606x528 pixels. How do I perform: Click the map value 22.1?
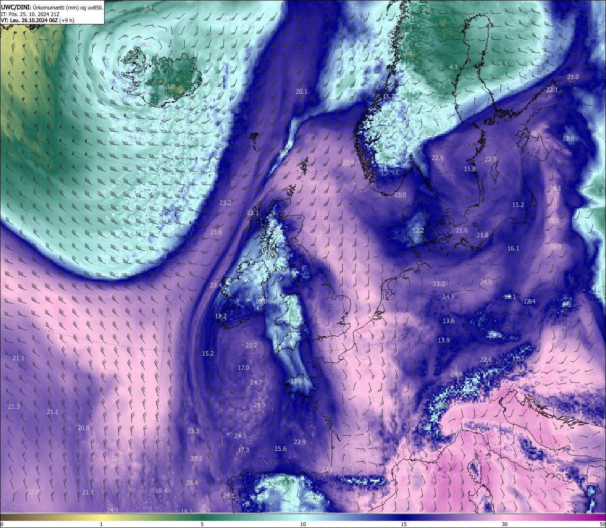[552, 89]
